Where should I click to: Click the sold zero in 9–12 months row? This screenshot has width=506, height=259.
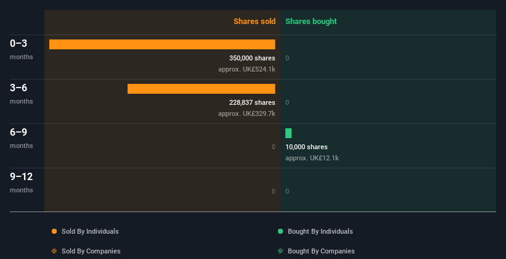[274, 192]
